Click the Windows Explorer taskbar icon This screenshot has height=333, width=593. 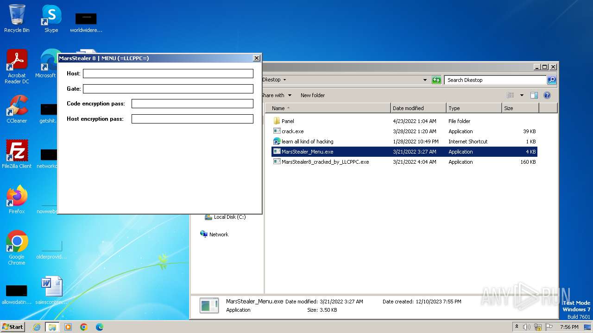pyautogui.click(x=52, y=327)
